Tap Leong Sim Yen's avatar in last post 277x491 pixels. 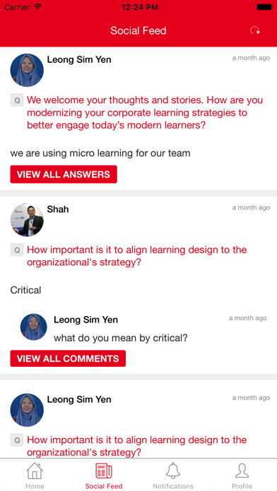pos(27,410)
